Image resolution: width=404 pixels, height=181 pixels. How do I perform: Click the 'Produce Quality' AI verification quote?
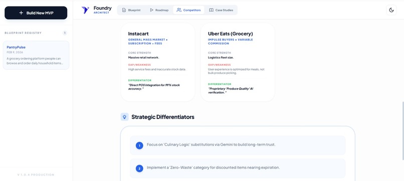click(x=231, y=90)
